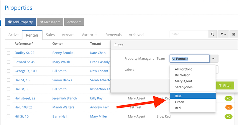
Task: Check the Hall St, 15 row checkbox
Action: pyautogui.click(x=8, y=80)
